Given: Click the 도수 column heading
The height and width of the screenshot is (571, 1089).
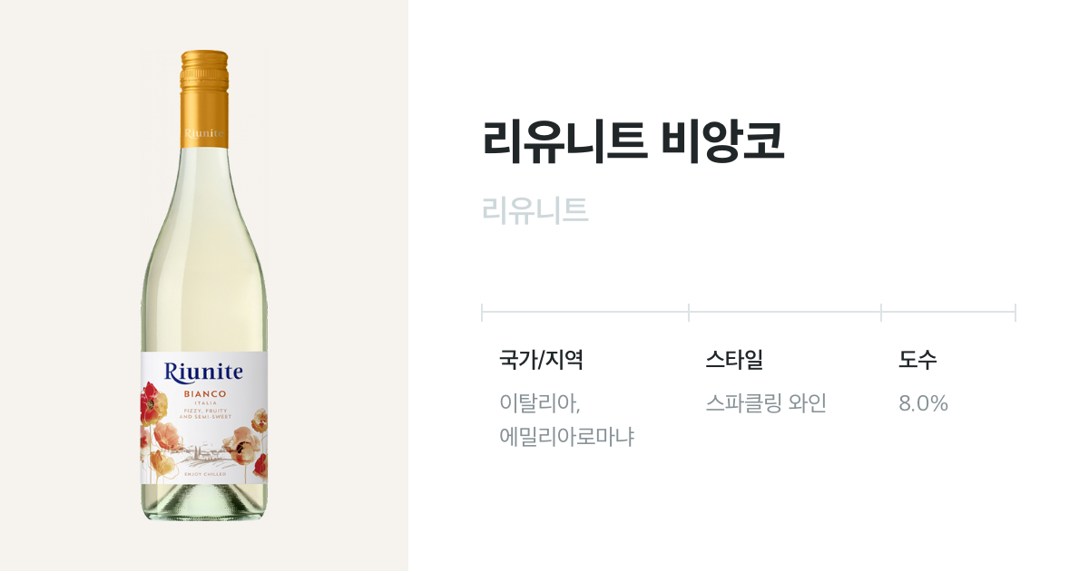Looking at the screenshot, I should (917, 360).
